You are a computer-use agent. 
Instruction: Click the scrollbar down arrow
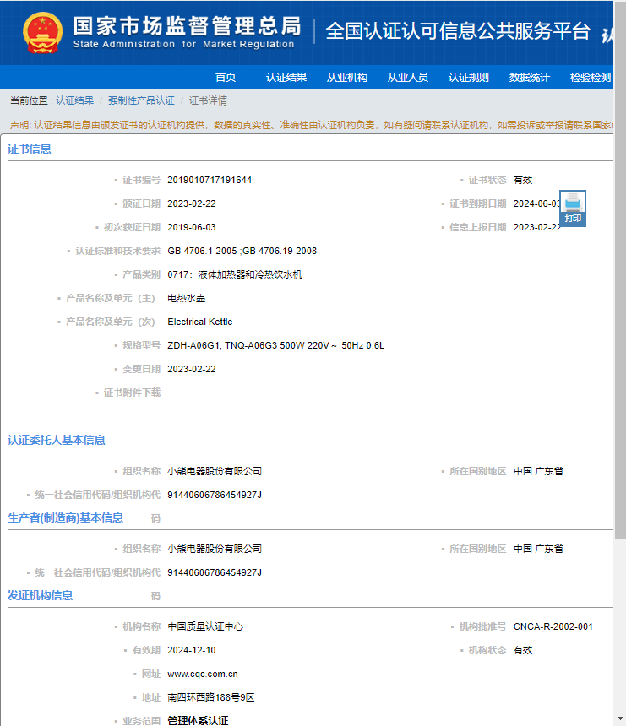(620, 718)
